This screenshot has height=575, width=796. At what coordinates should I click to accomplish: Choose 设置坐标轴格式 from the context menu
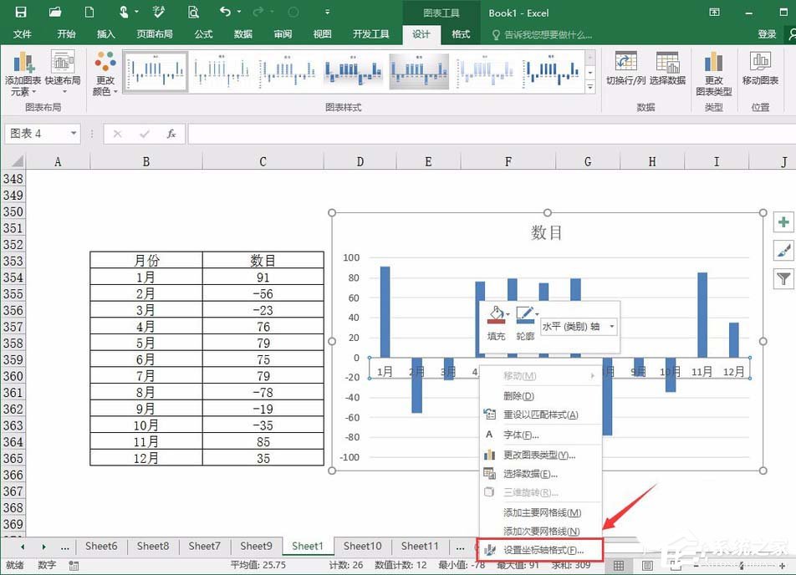543,551
